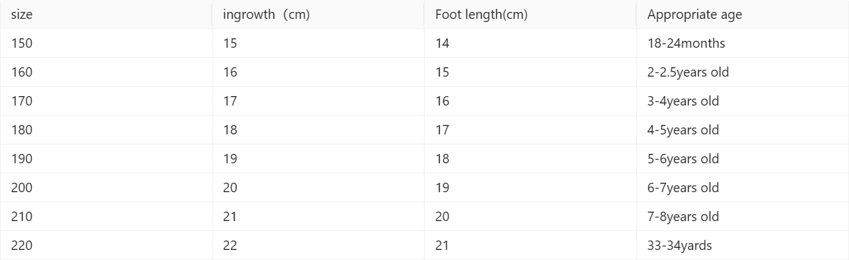This screenshot has width=849, height=260.
Task: Select the "18-24months" age cell
Action: pos(686,43)
